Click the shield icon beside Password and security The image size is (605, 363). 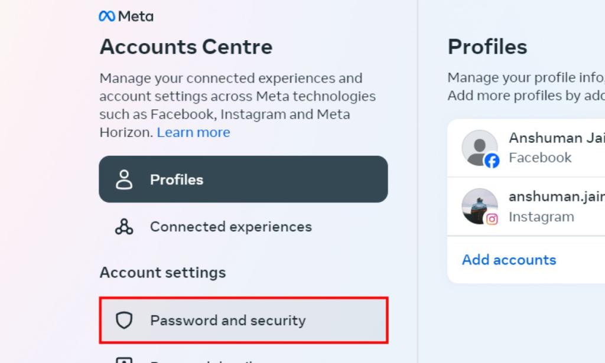pos(125,321)
